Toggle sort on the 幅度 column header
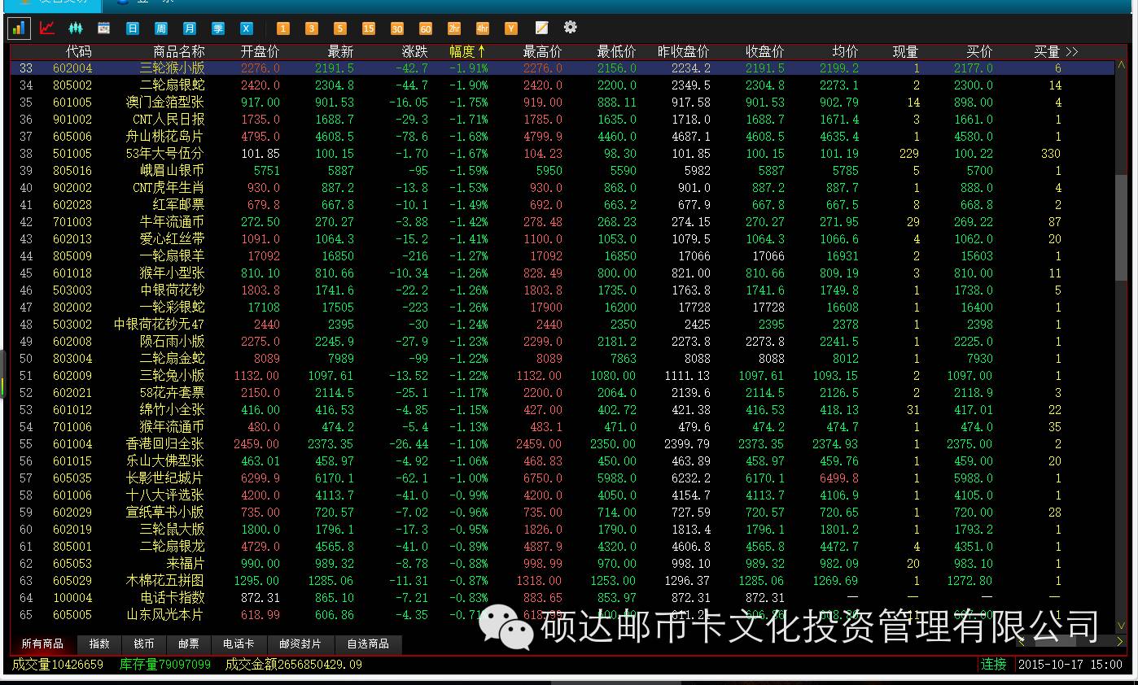The width and height of the screenshot is (1138, 685). [468, 51]
